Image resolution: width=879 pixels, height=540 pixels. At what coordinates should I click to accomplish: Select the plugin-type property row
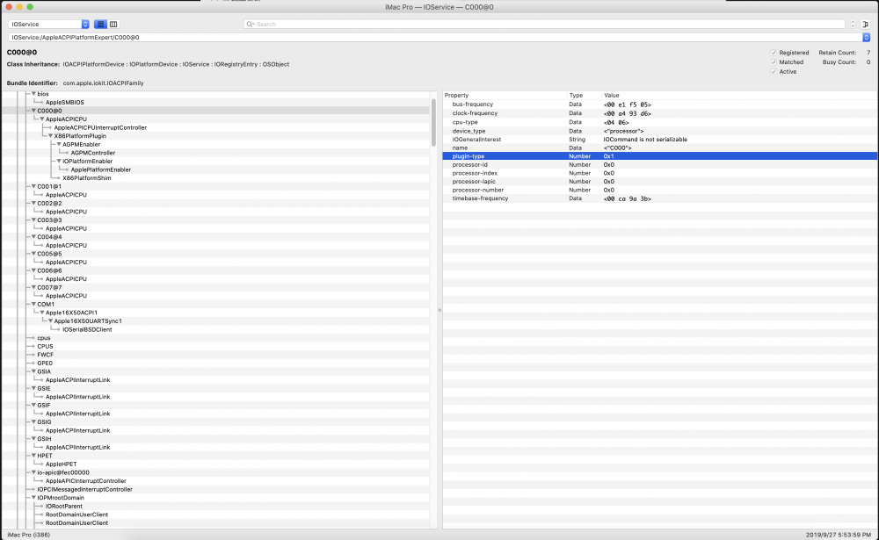[x=660, y=156]
